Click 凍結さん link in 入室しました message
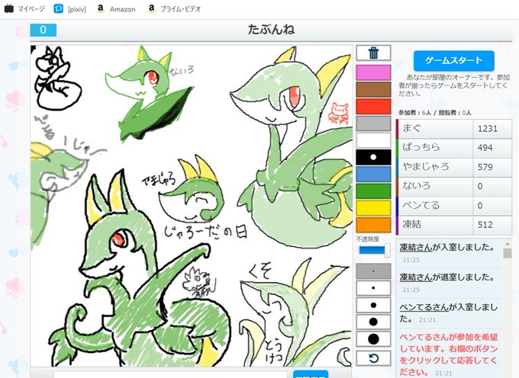The image size is (519, 378). pyautogui.click(x=416, y=247)
